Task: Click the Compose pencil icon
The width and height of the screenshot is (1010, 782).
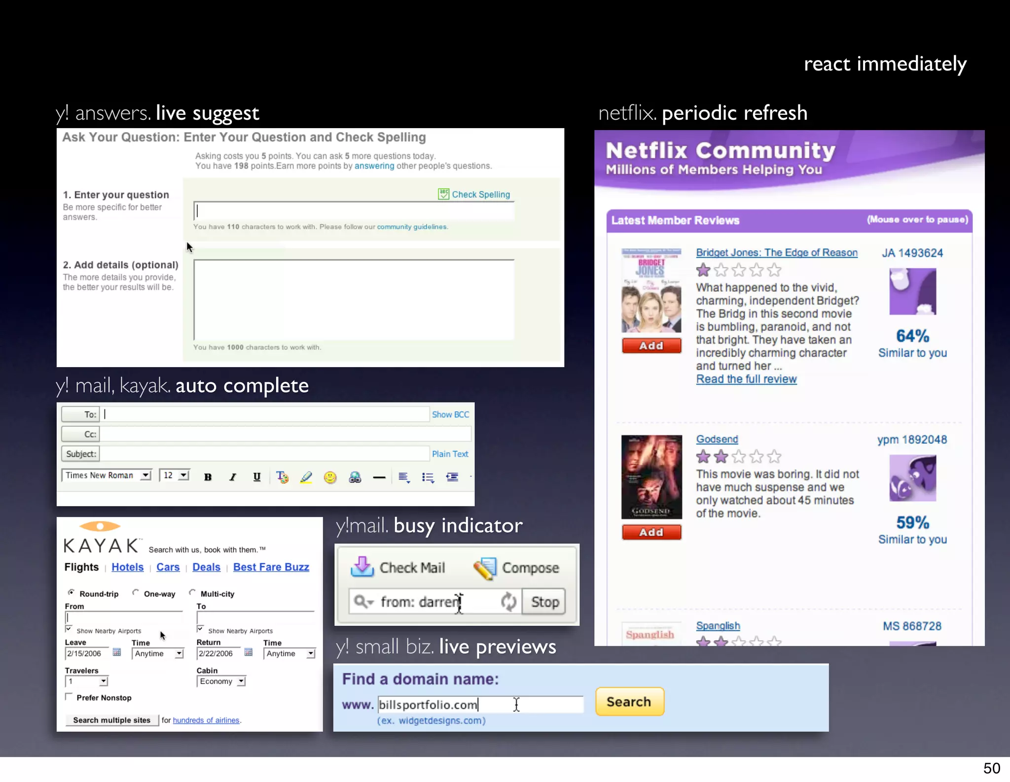Action: tap(485, 568)
